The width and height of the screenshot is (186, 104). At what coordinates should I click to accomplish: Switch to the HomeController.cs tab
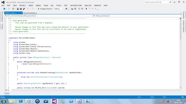pos(30,13)
